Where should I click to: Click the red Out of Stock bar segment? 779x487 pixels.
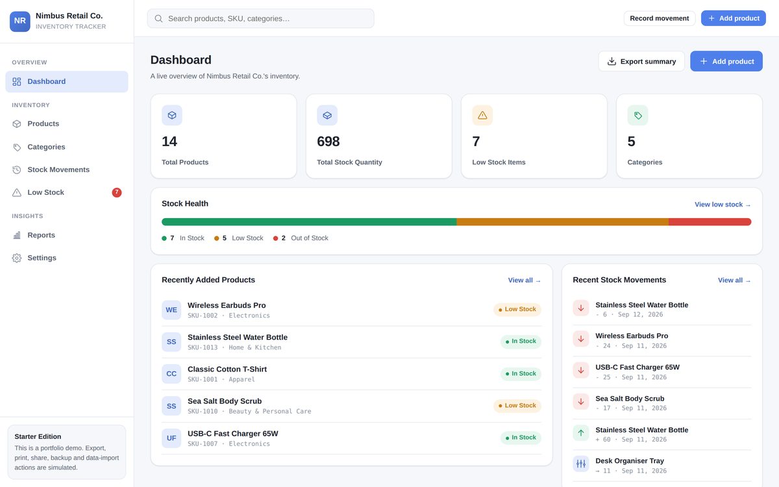pyautogui.click(x=710, y=222)
